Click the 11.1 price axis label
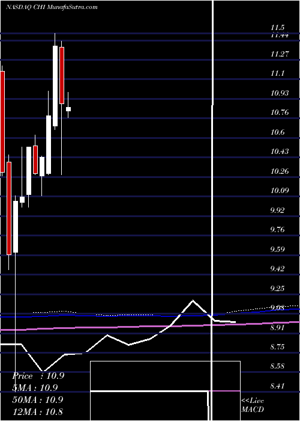Screen dimensions: 300x421 (x=277, y=73)
